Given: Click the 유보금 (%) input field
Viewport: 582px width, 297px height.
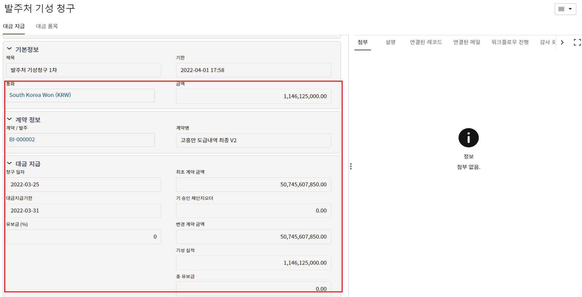Looking at the screenshot, I should pyautogui.click(x=83, y=237).
